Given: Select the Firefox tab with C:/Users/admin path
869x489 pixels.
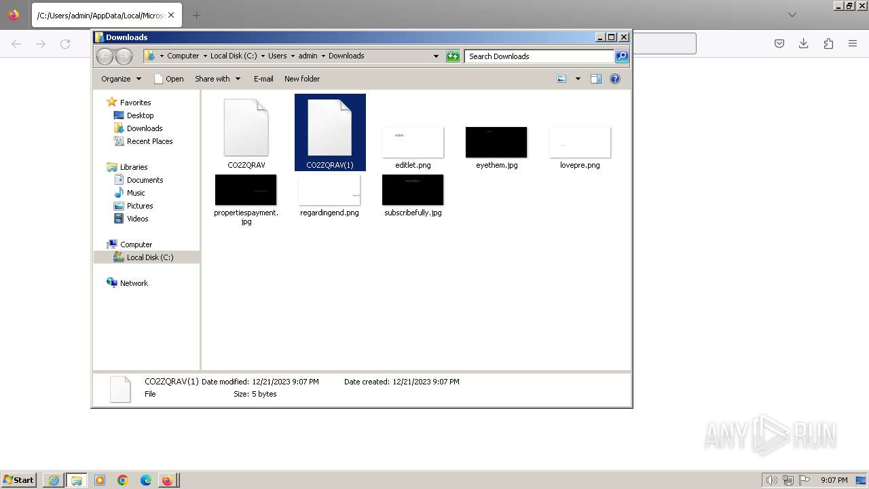Looking at the screenshot, I should pos(107,15).
